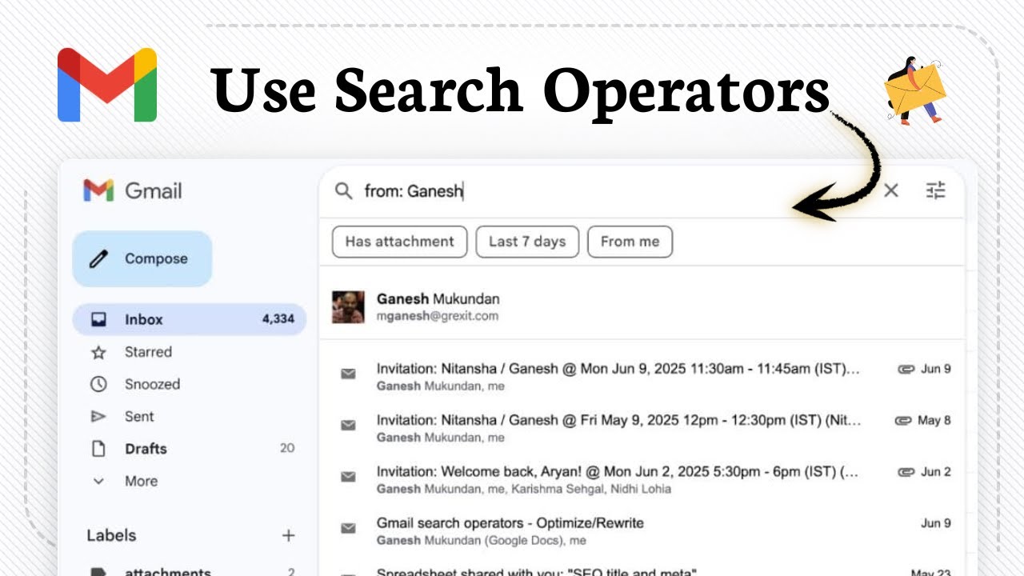
Task: Click attachment paperclip on the Jun 2 email
Action: pos(906,471)
